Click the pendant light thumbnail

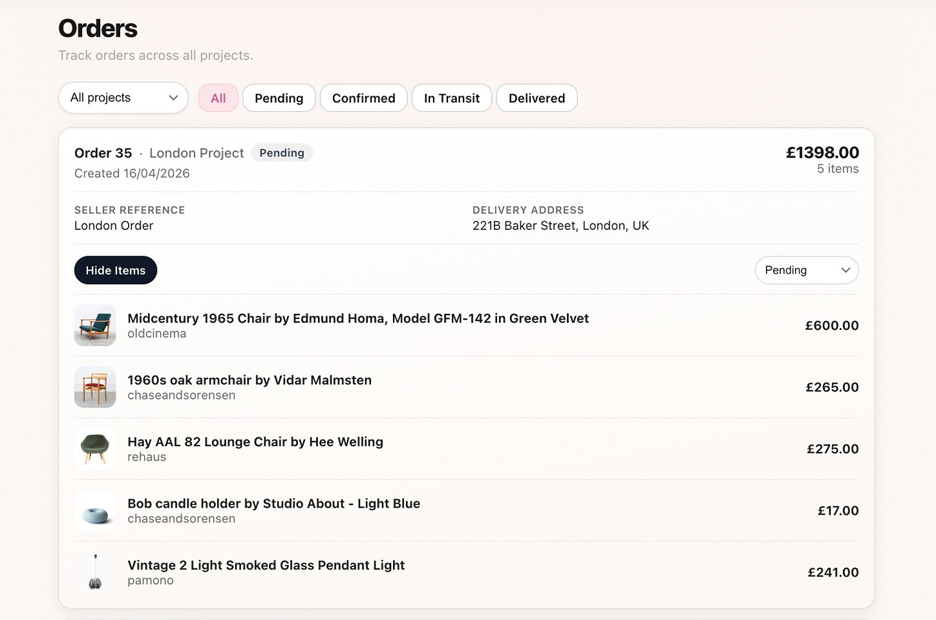[x=95, y=572]
